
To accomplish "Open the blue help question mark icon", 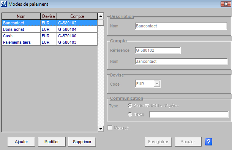I will point(208,142).
